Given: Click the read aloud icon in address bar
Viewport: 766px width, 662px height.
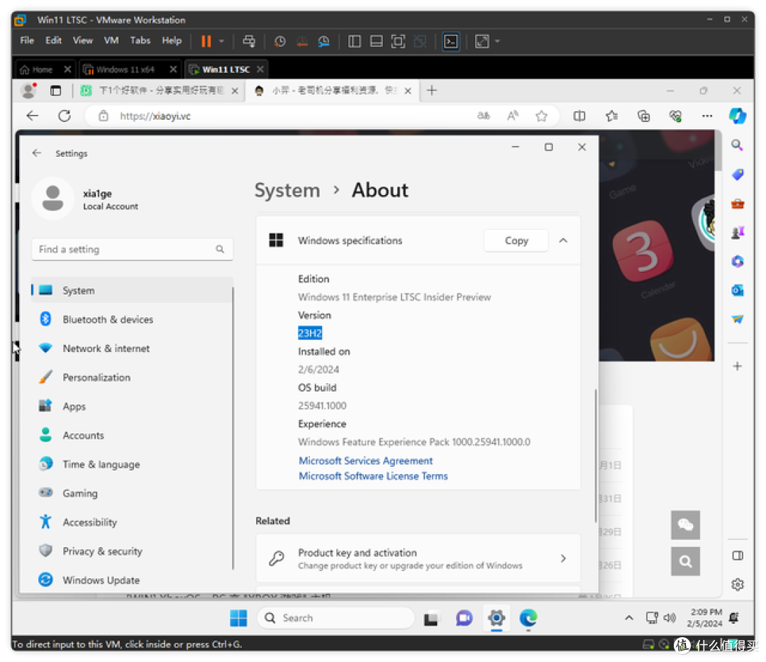Looking at the screenshot, I should point(513,116).
